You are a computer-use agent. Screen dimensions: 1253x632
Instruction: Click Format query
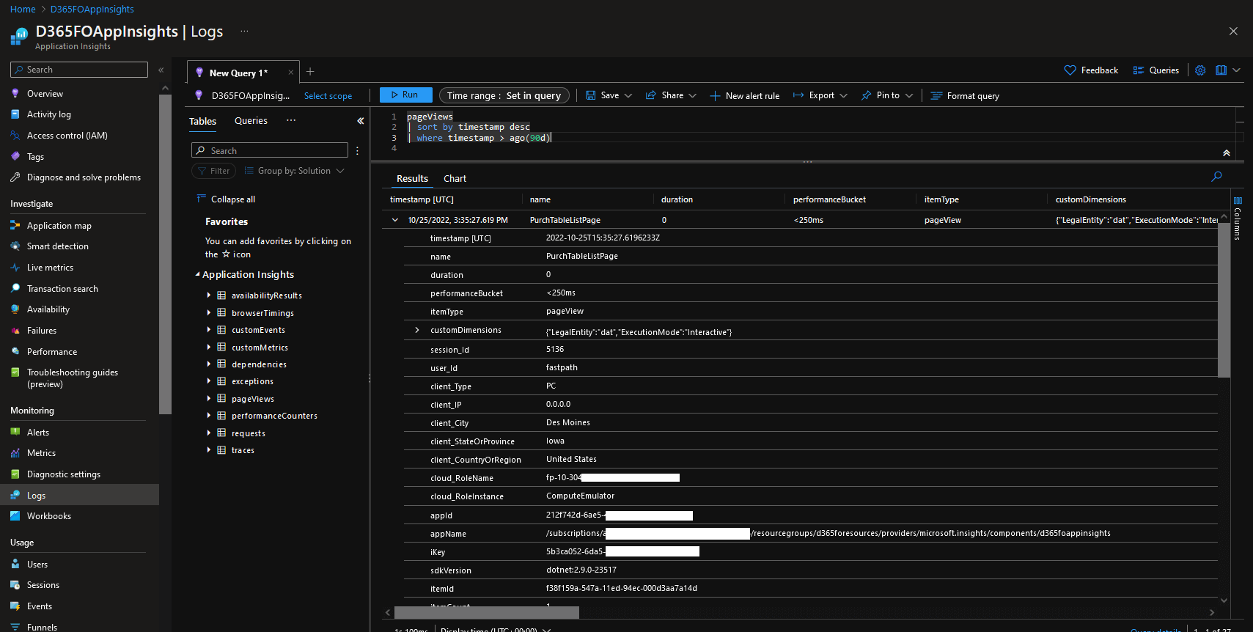click(x=965, y=96)
